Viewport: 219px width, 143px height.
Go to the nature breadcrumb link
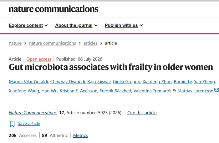(15, 43)
